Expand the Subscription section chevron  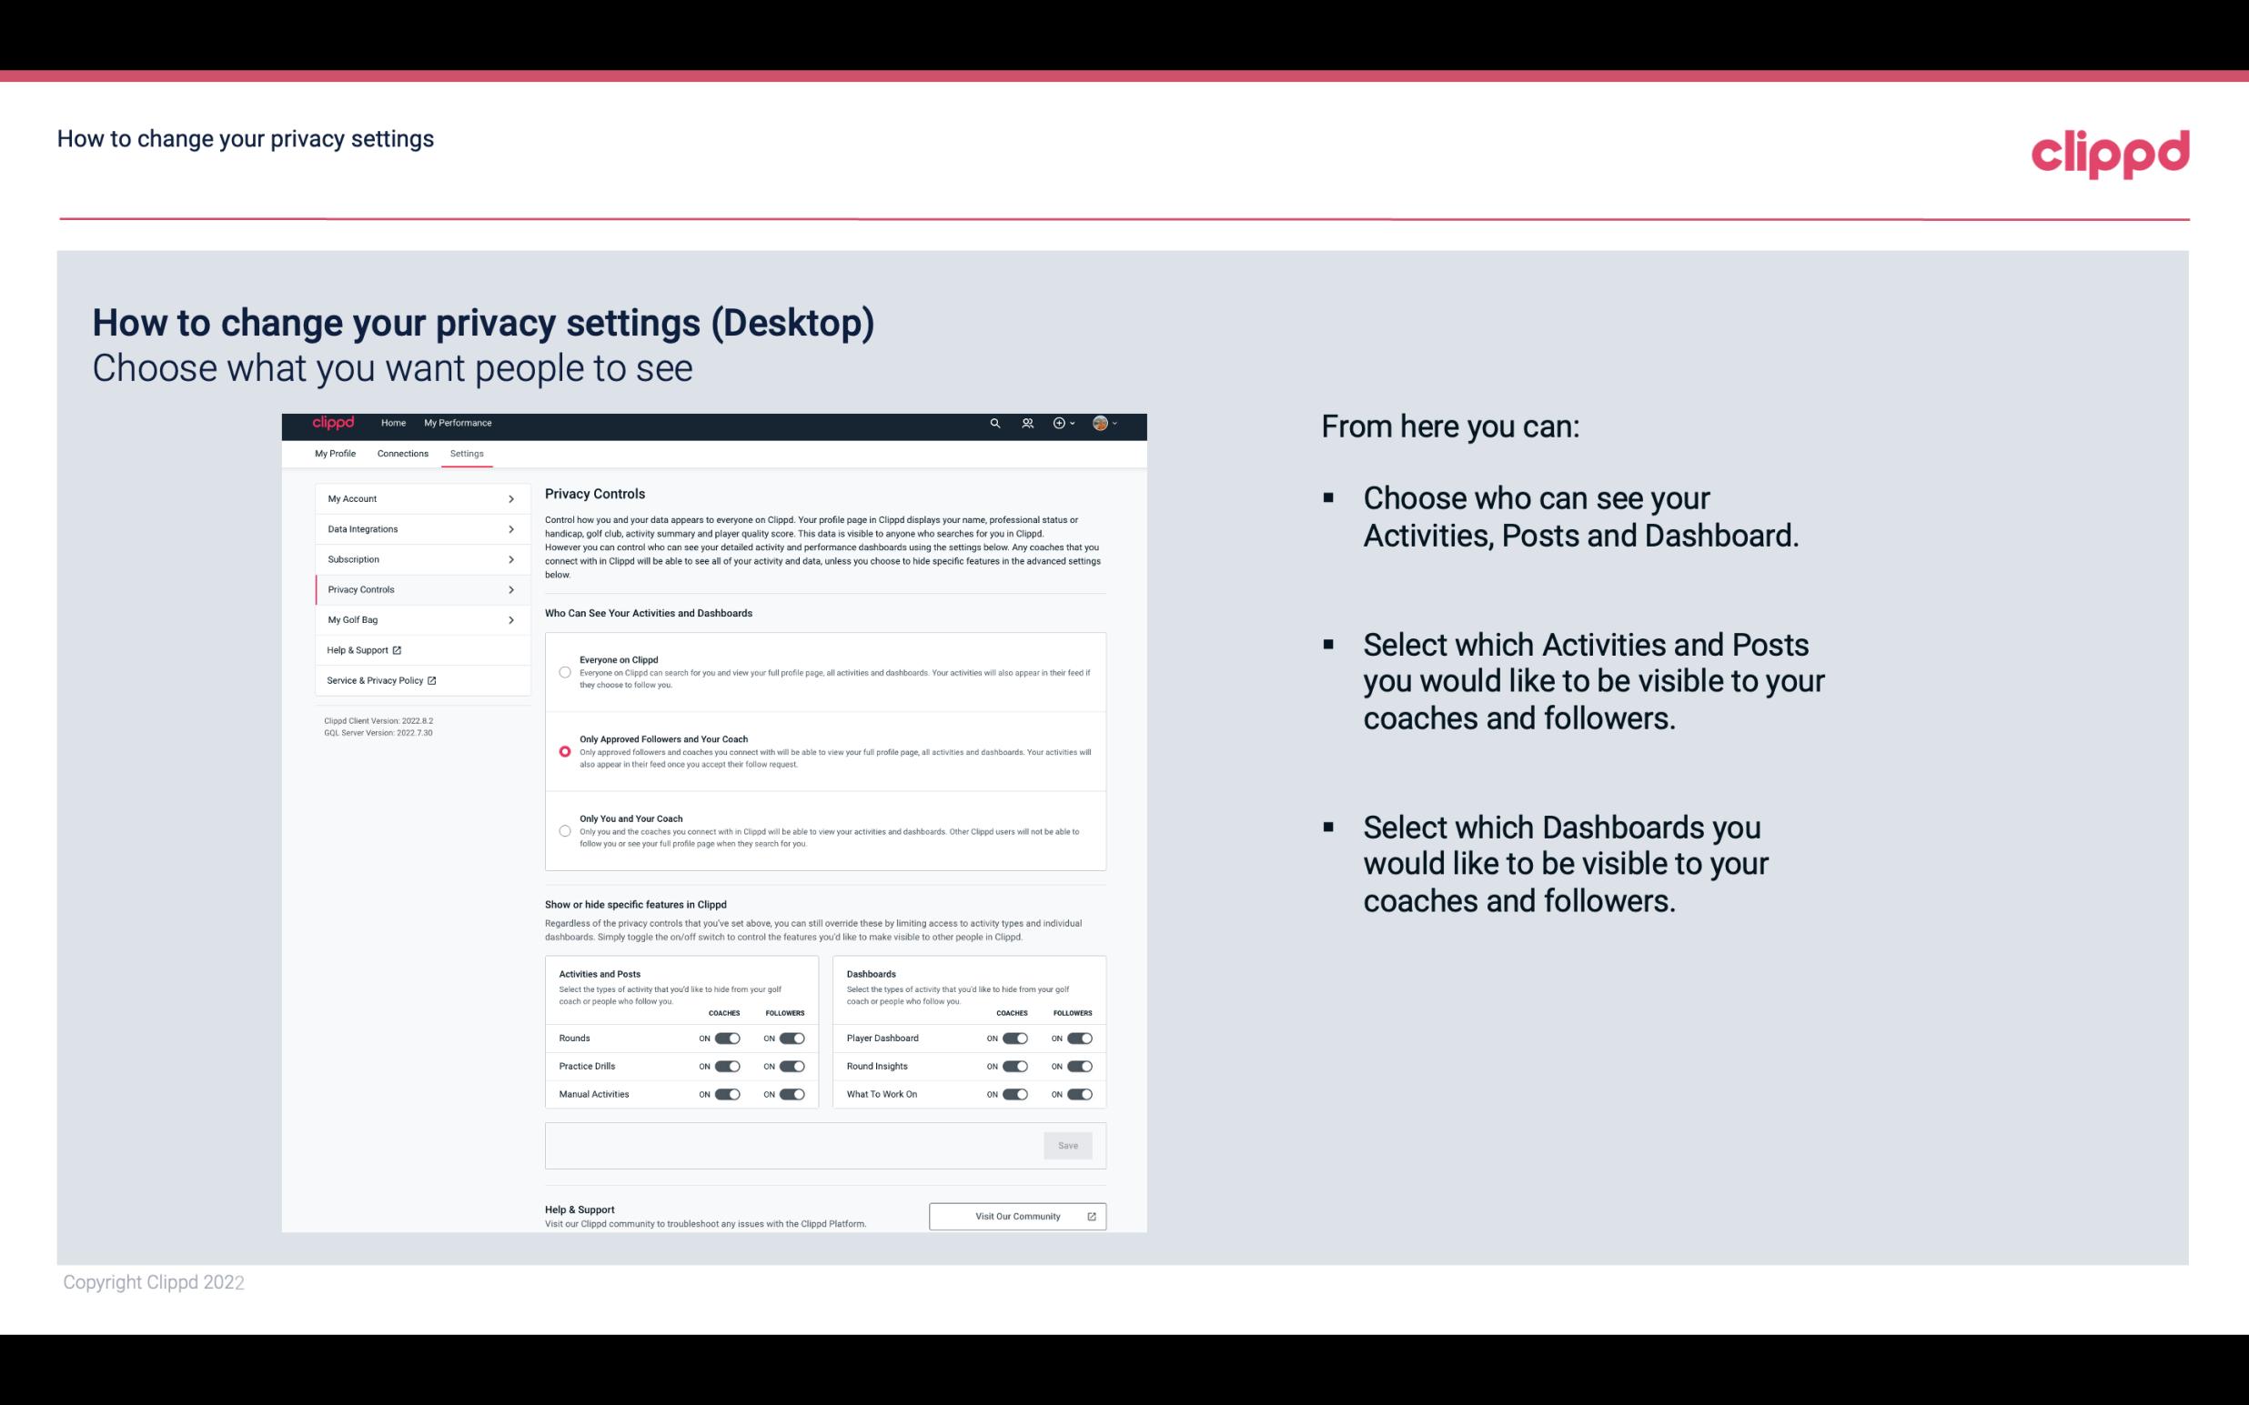tap(511, 558)
